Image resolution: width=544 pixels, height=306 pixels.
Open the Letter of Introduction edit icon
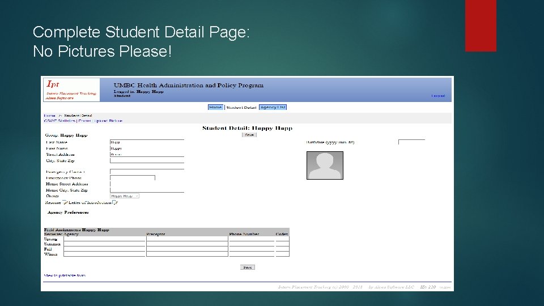click(x=115, y=202)
